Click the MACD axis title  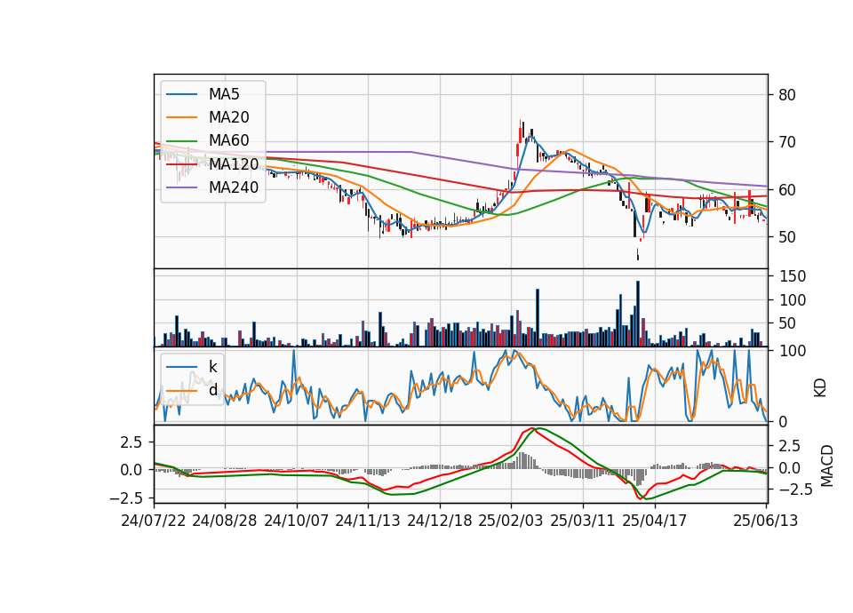(x=827, y=466)
